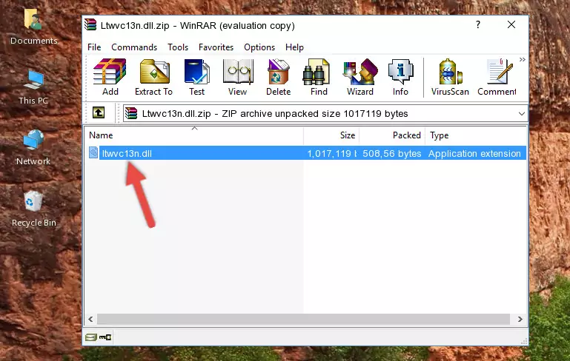Image resolution: width=570 pixels, height=361 pixels.
Task: Click the ltwvc13n.dll file icon
Action: click(93, 152)
